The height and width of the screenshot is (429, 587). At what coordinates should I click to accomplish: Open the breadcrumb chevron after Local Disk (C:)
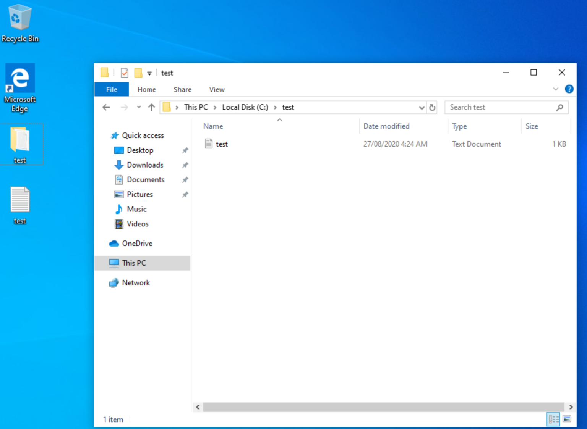click(x=276, y=107)
